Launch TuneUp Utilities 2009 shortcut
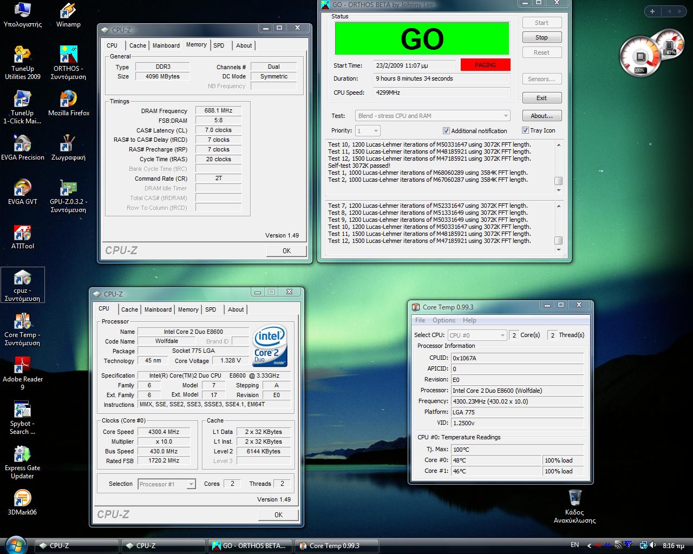693x554 pixels. (x=22, y=63)
